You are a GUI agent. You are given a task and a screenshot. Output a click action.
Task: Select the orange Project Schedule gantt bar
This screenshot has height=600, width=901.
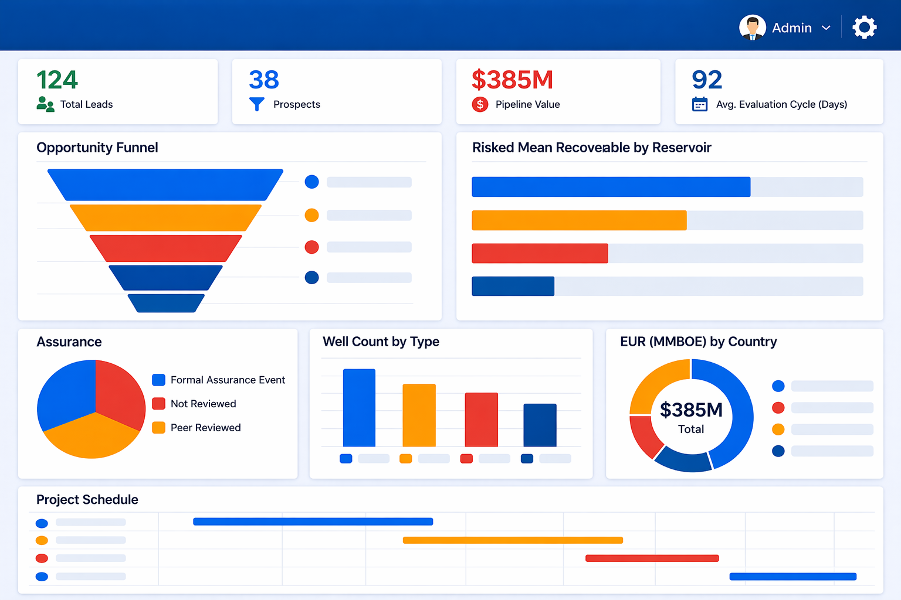tap(512, 540)
